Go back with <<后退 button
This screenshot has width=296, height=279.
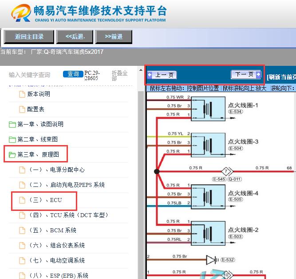pyautogui.click(x=75, y=36)
